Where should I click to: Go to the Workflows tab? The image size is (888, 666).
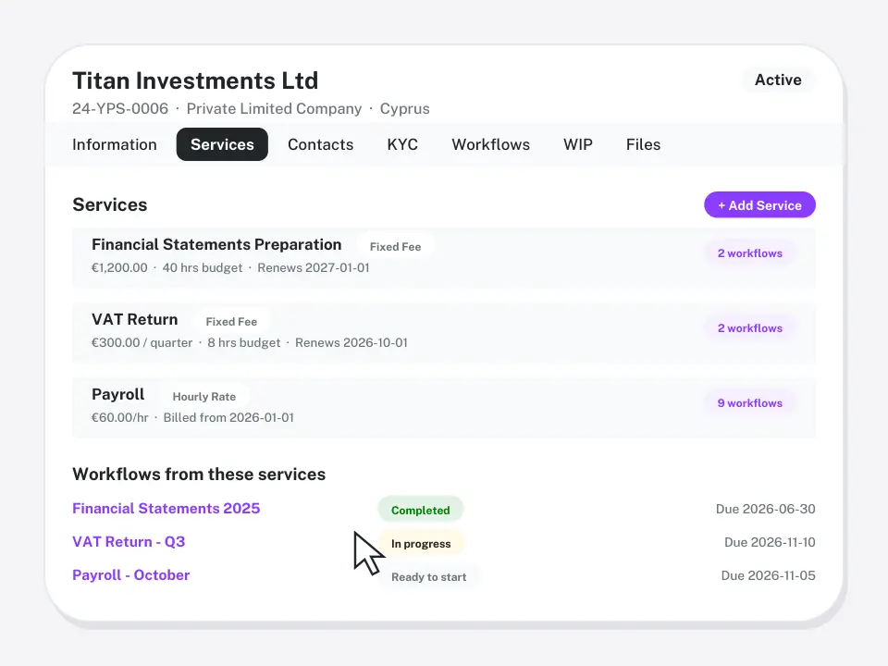coord(491,144)
